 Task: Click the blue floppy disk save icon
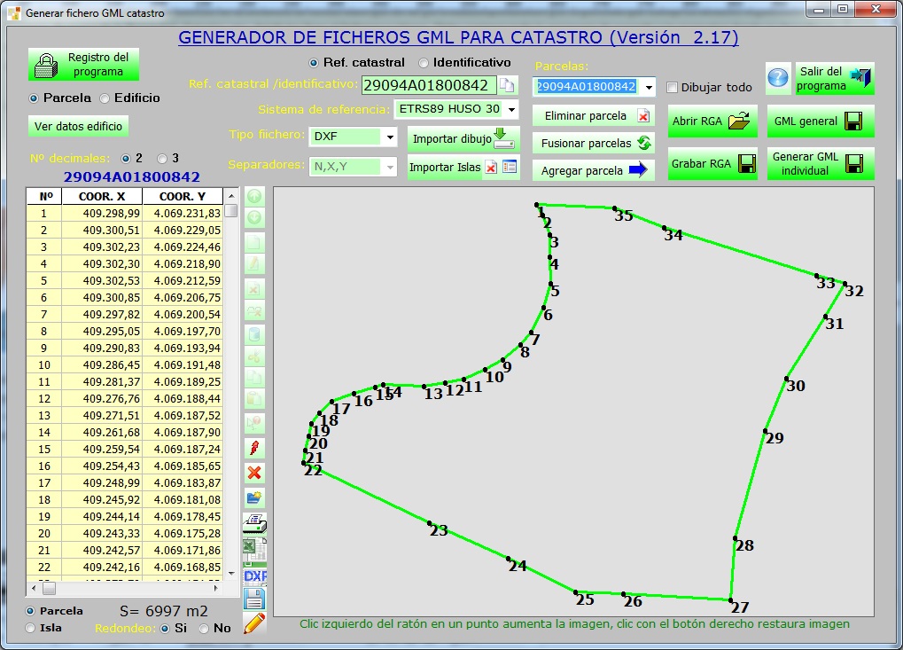pos(254,599)
